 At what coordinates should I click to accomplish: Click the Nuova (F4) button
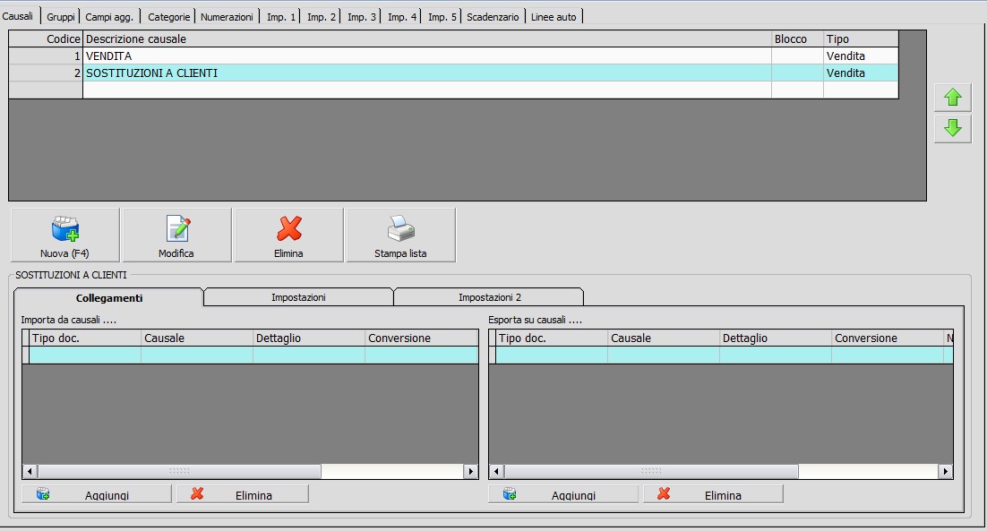tap(64, 235)
